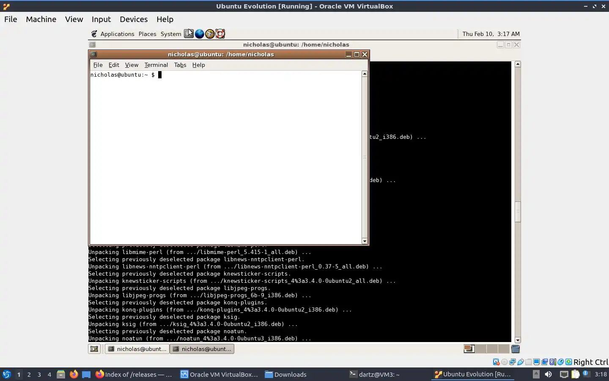The width and height of the screenshot is (609, 381).
Task: Launch the globe web browser icon in GNOME panel
Action: (199, 34)
